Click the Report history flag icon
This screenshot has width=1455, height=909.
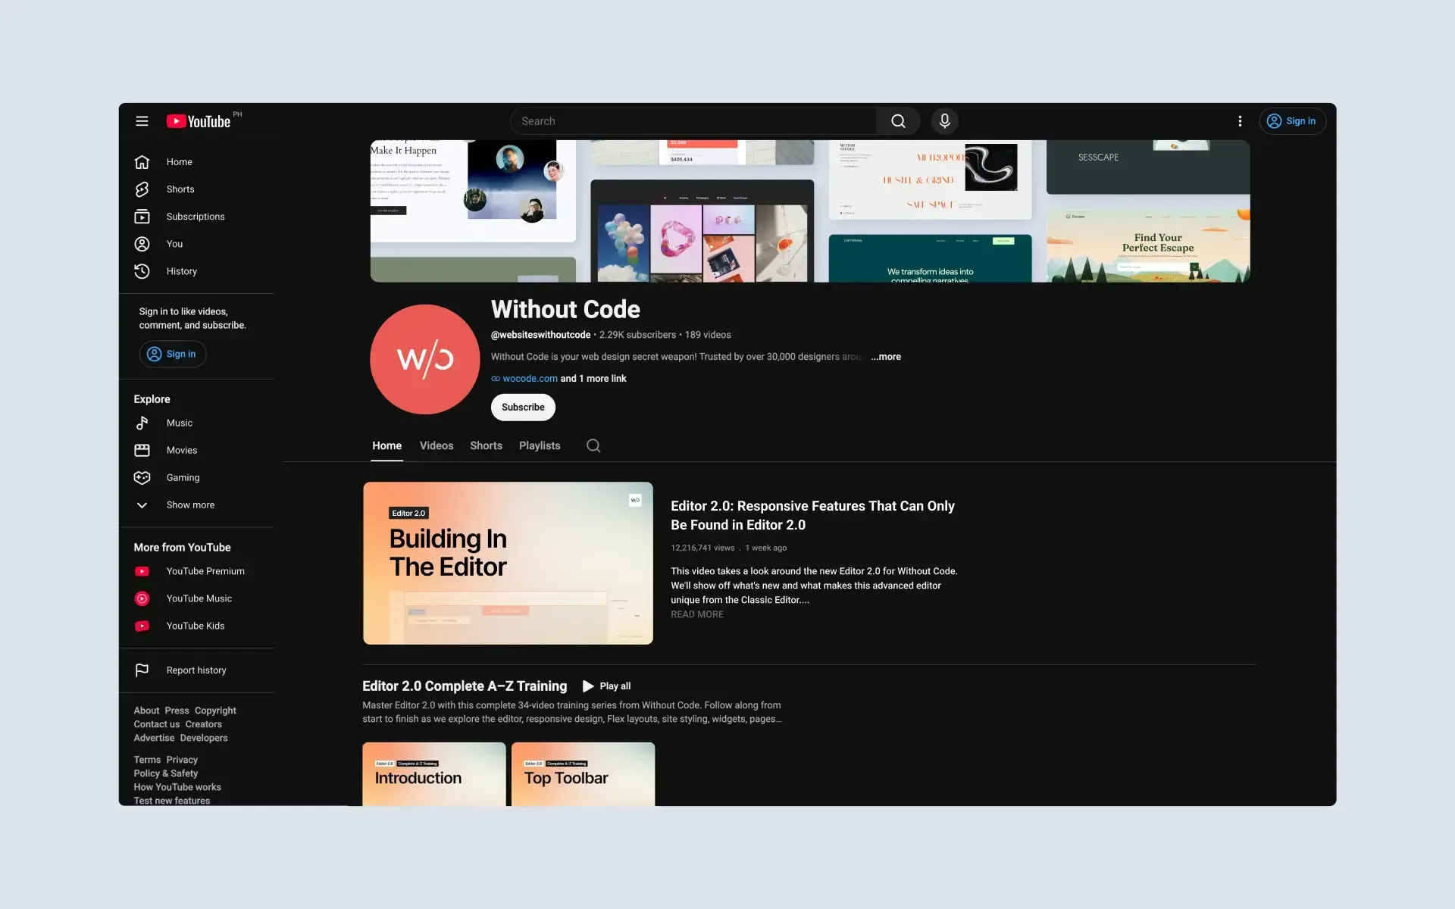click(142, 670)
